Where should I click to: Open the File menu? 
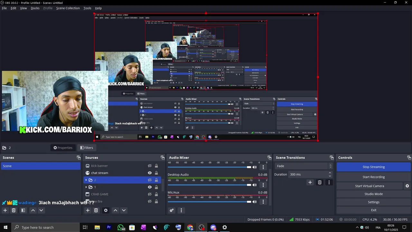(4, 8)
